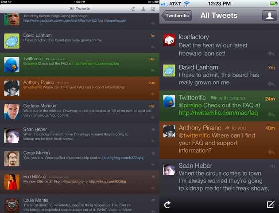Tap Sean Heber's avatar on iPhone
Viewport: 279px width, 213px height.
click(169, 169)
